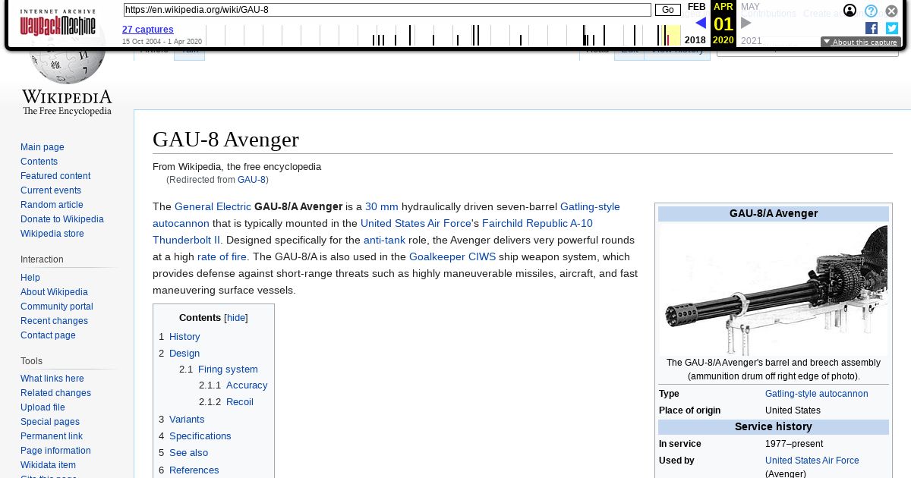Open Random article in sidebar
The width and height of the screenshot is (911, 478).
coord(52,205)
